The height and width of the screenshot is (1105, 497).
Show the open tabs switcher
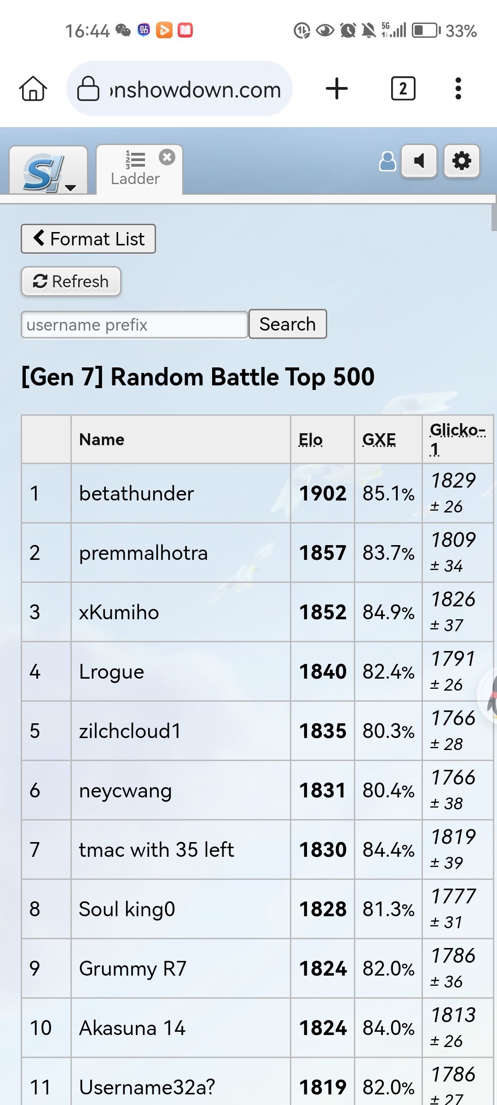(403, 88)
